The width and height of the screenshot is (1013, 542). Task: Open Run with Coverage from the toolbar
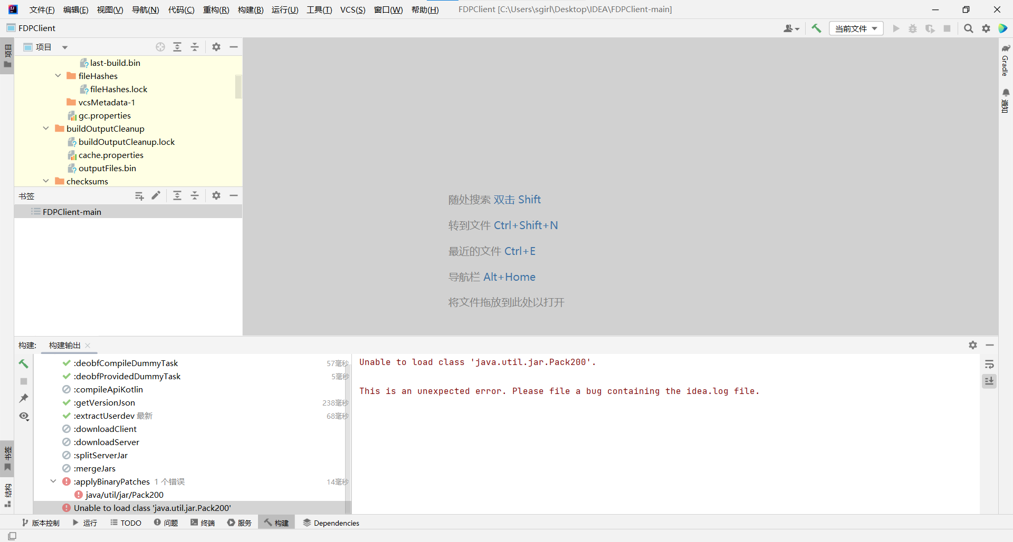click(x=930, y=28)
